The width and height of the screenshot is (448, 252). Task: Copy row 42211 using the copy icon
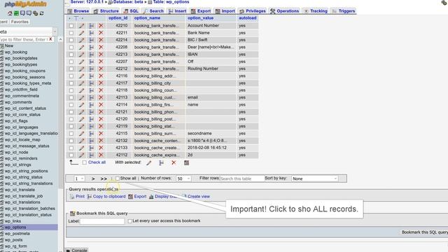point(92,33)
